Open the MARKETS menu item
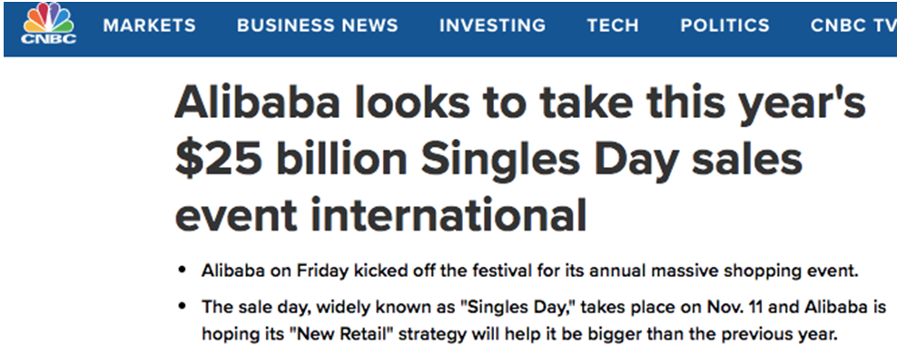Viewport: 897px width, 356px height. [x=149, y=25]
